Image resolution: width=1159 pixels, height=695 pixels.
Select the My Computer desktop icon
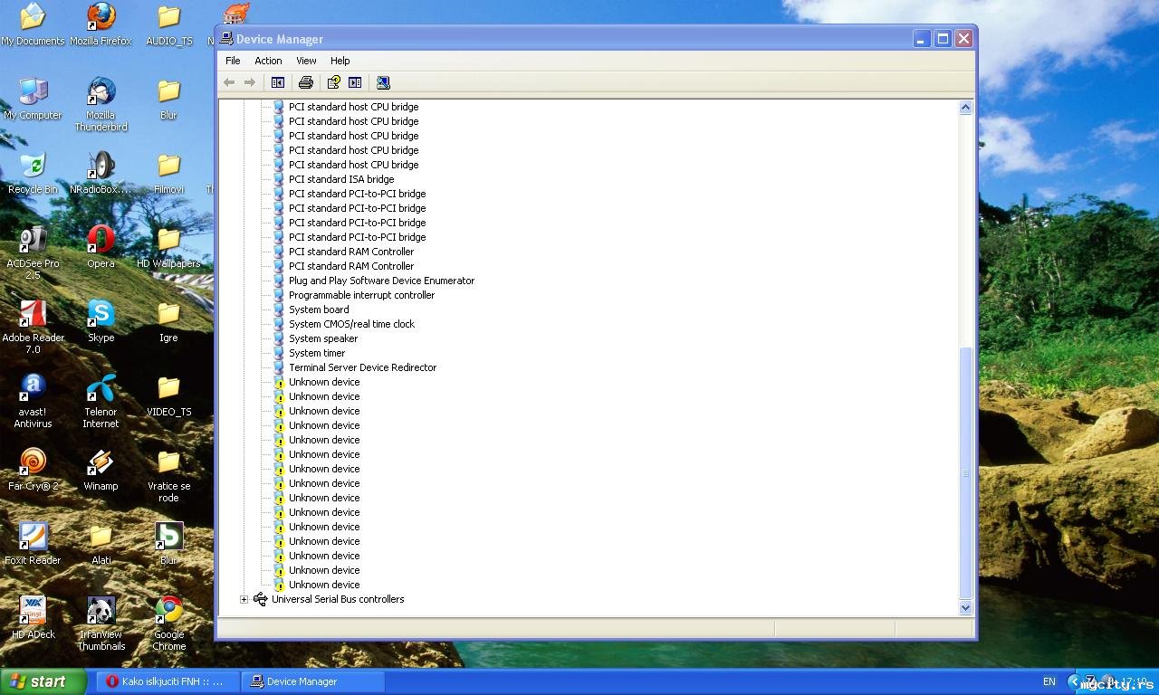pyautogui.click(x=33, y=99)
